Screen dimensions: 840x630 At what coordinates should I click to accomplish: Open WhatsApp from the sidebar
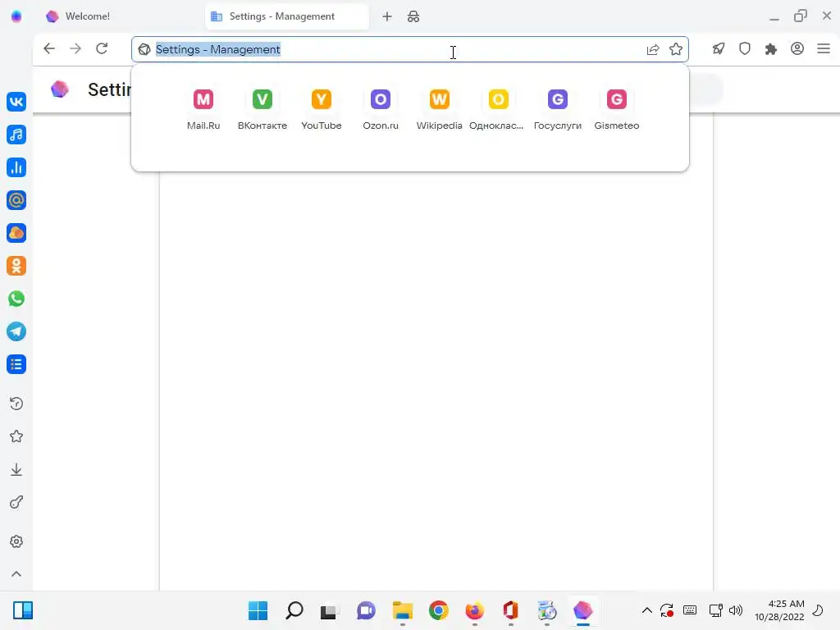tap(16, 299)
